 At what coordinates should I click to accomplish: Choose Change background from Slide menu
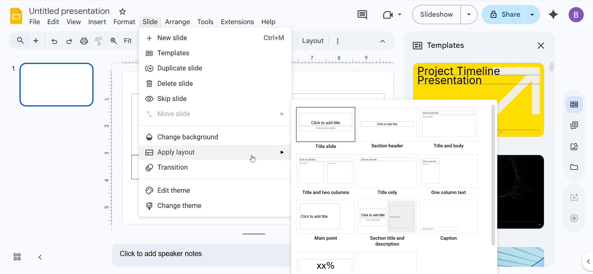187,137
